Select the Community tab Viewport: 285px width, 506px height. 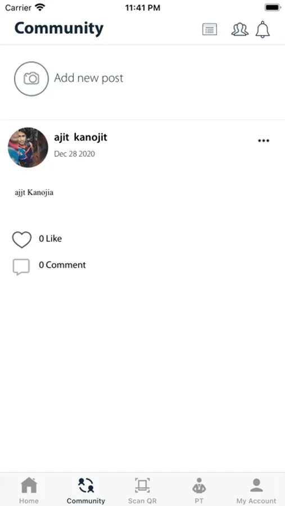click(86, 490)
